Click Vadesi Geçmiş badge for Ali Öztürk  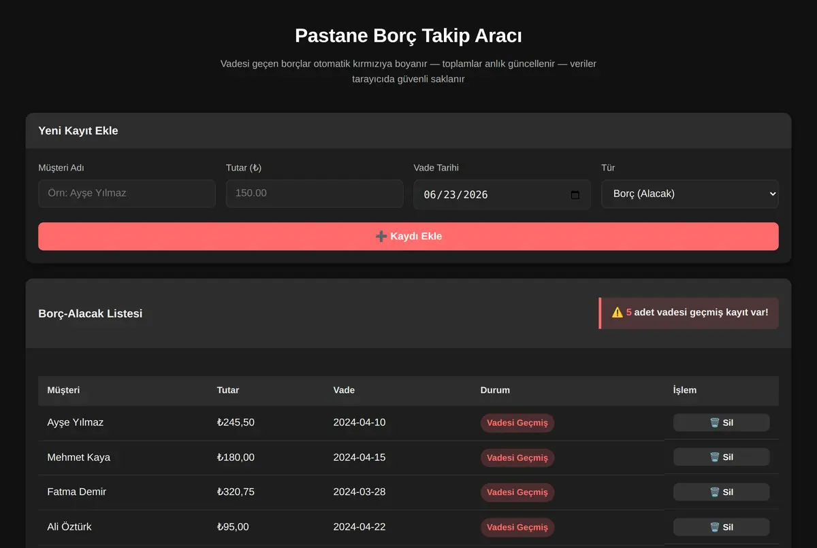pos(517,527)
